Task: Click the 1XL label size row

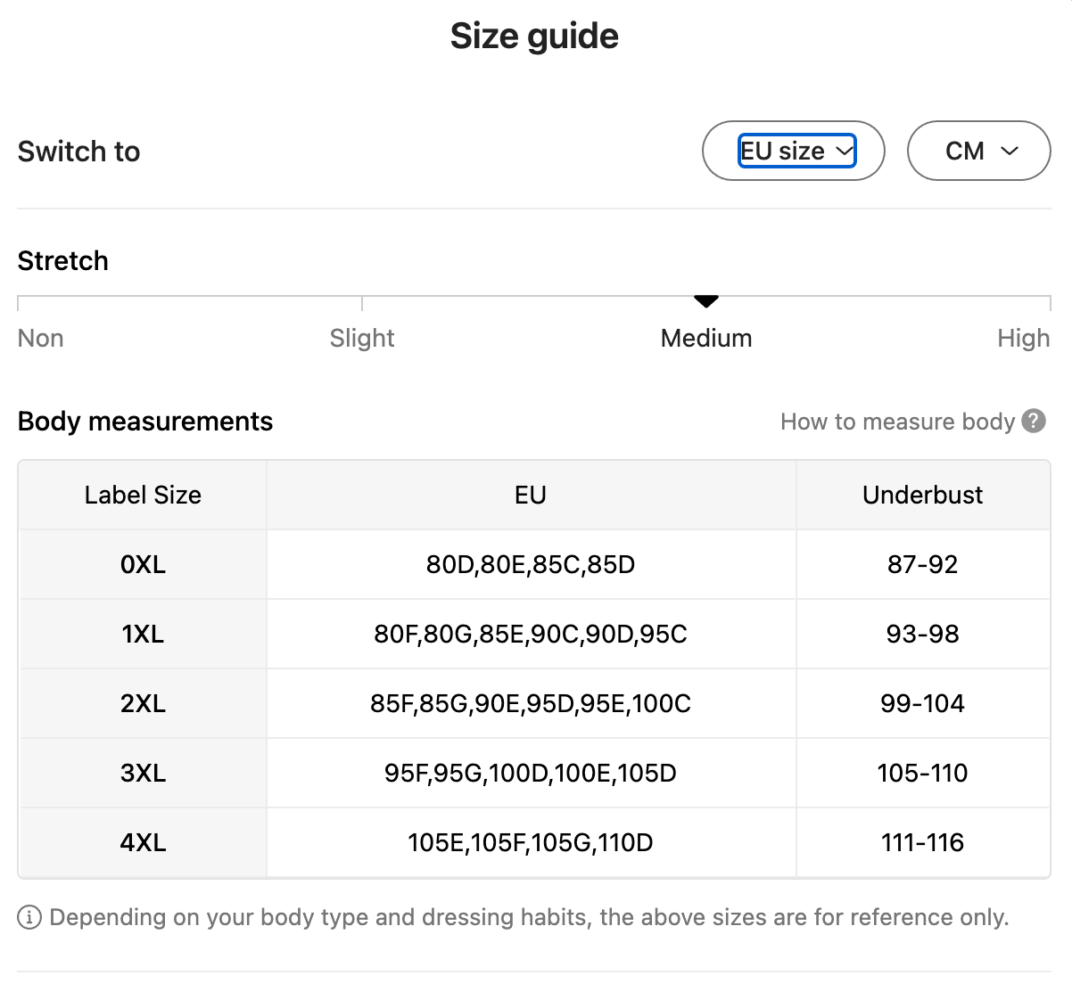Action: pyautogui.click(x=143, y=635)
